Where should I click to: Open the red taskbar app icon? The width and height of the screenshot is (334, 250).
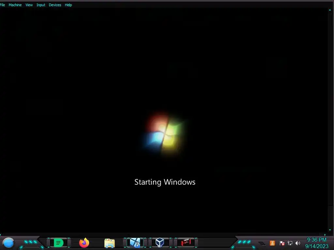coord(186,243)
